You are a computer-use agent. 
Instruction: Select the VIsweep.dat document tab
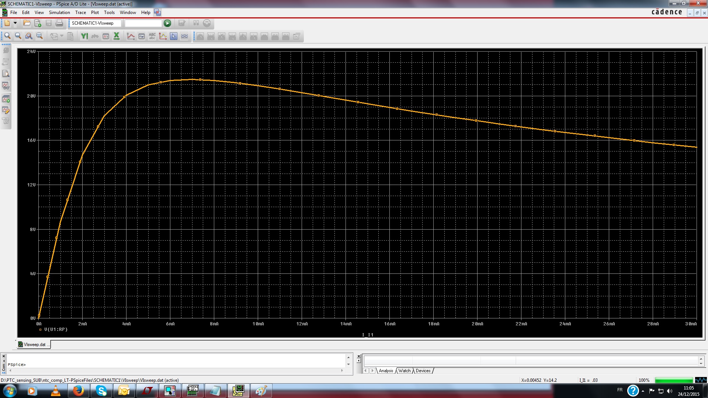tap(34, 345)
